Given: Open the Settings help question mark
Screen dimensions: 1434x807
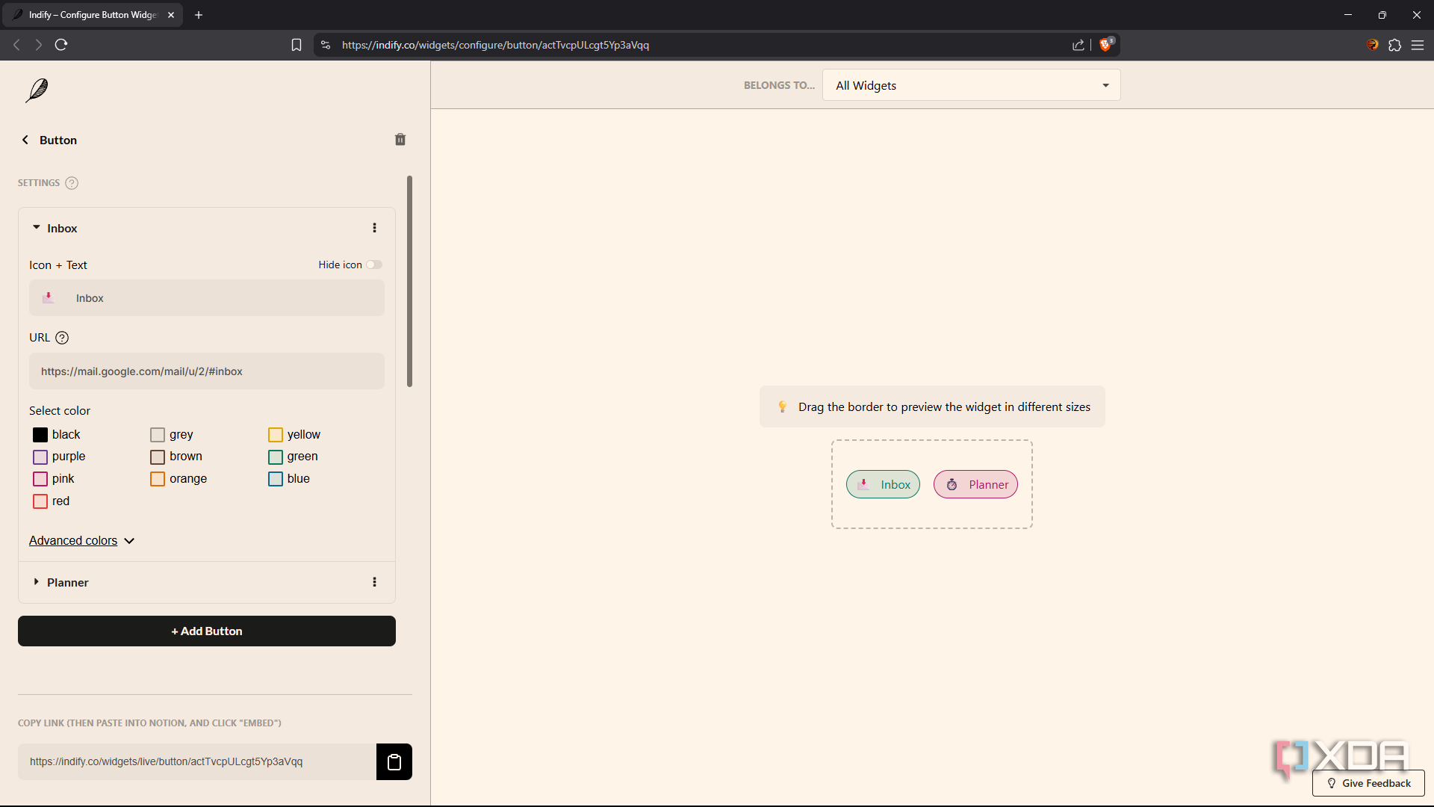Looking at the screenshot, I should tap(72, 183).
